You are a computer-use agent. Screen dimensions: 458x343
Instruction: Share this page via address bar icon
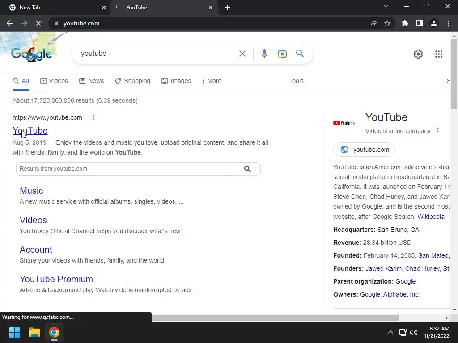373,23
